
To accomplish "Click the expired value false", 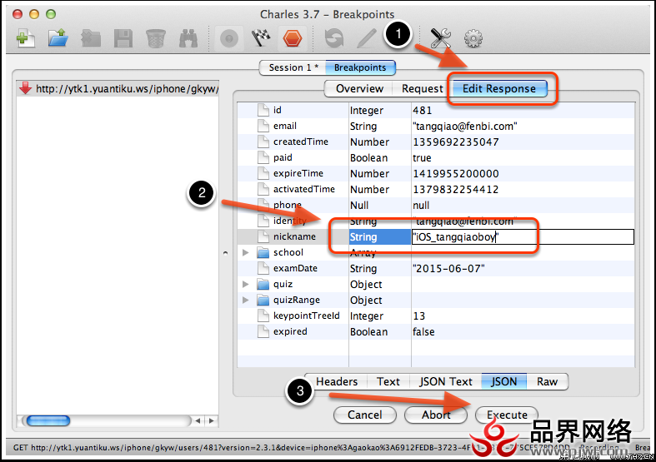I will click(x=423, y=332).
